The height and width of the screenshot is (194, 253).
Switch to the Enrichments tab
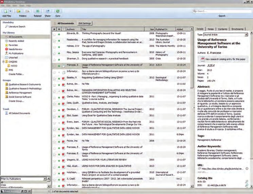[x=237, y=29]
